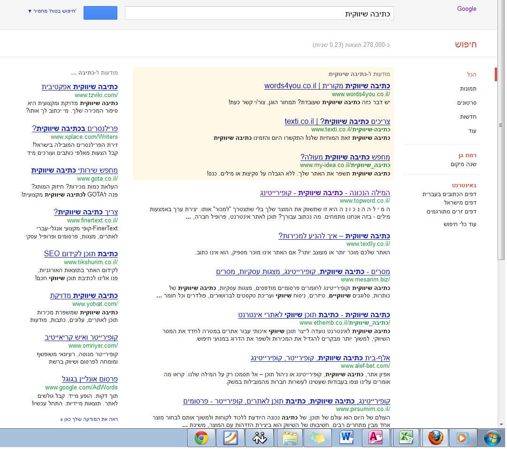Click the www.topword.co.il green URL
507x449 pixels.
[365, 201]
